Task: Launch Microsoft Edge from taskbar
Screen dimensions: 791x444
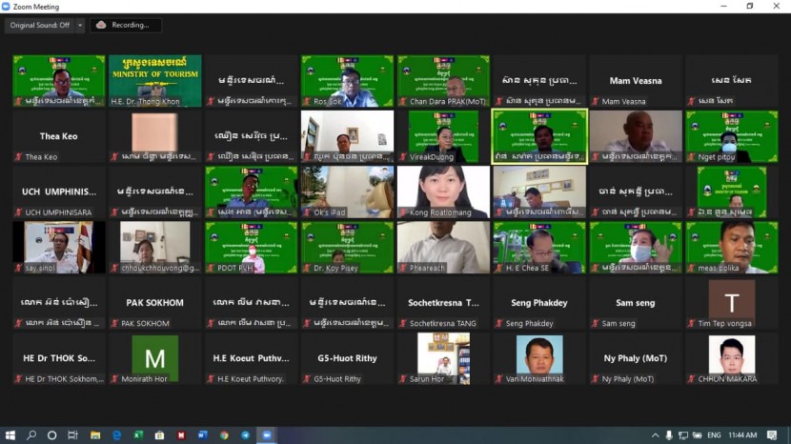Action: coord(117,435)
